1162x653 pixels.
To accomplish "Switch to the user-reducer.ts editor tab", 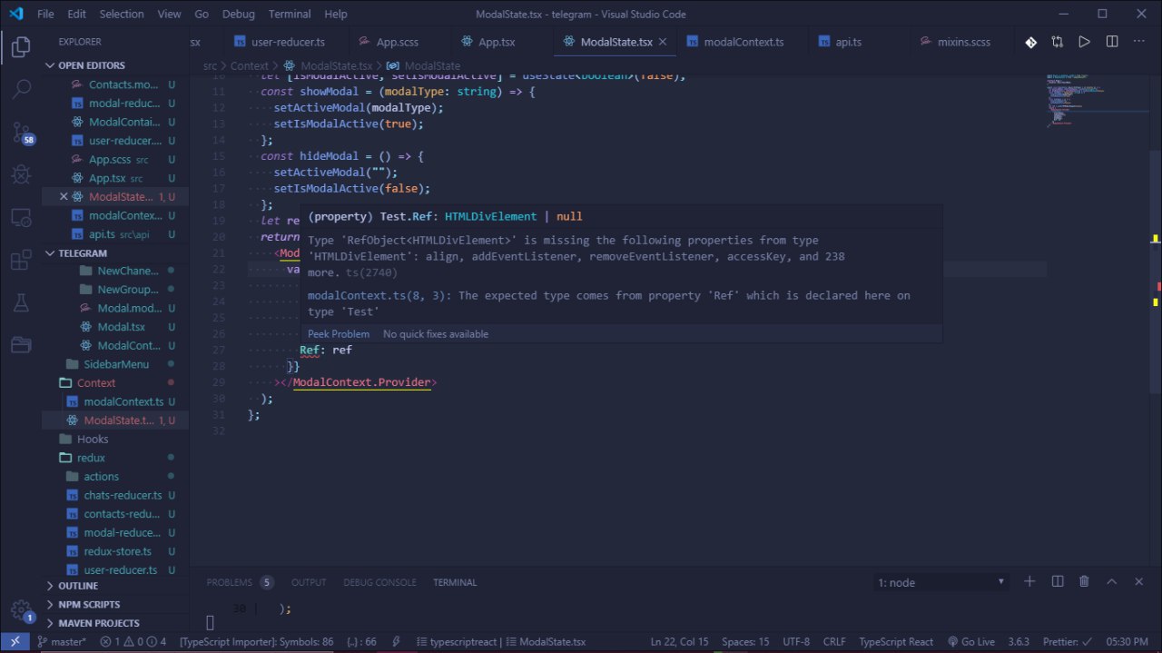I will coord(288,42).
